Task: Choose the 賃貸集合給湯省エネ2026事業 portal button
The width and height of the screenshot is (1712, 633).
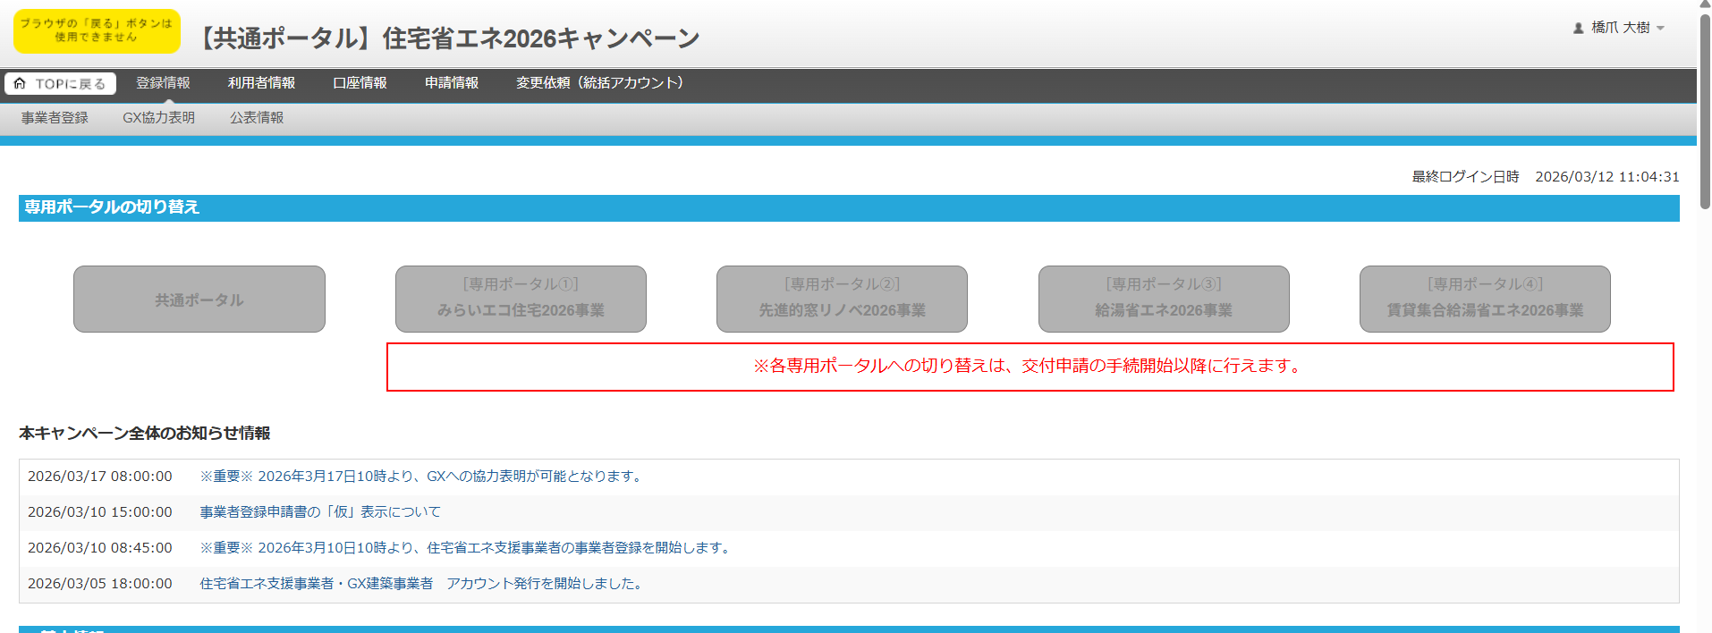Action: point(1485,300)
